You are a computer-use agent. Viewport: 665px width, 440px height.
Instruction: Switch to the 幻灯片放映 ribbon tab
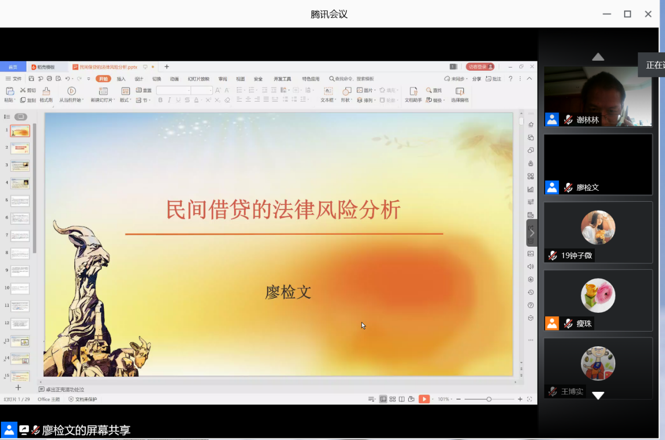(199, 79)
